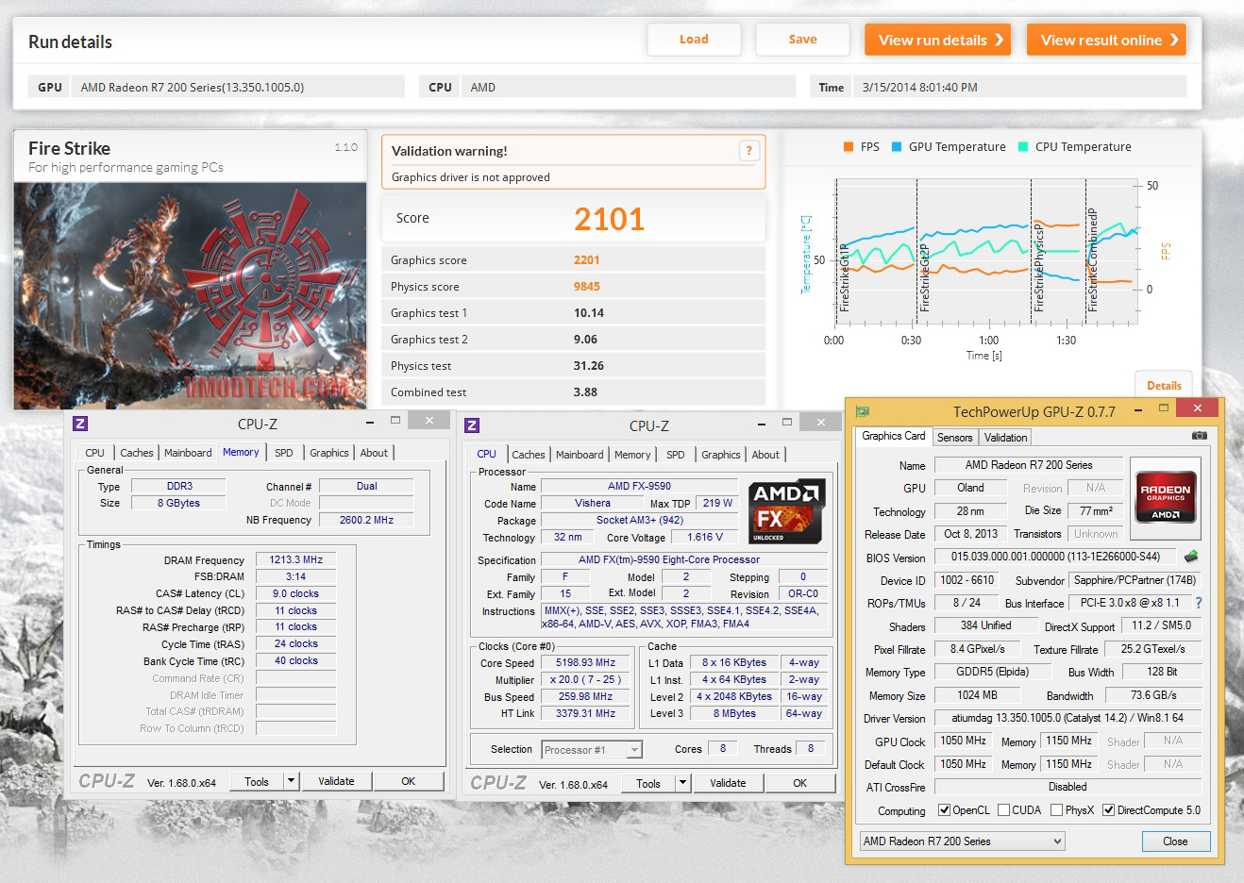This screenshot has height=883, width=1244.
Task: Click Validate in CPU-Z CPU window
Action: (x=728, y=783)
